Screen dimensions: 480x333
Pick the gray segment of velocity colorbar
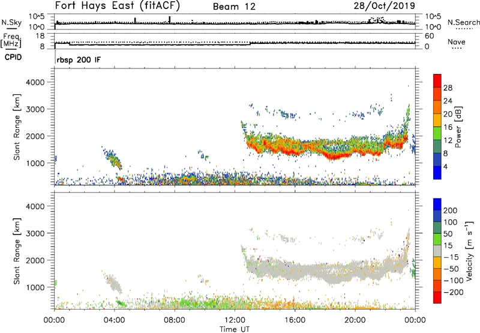tap(437, 251)
